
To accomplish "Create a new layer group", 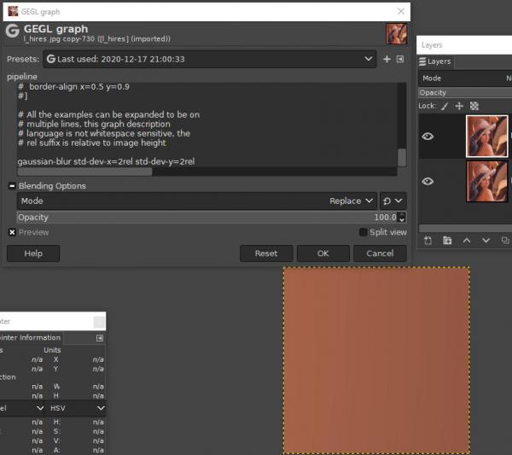I will [x=447, y=241].
